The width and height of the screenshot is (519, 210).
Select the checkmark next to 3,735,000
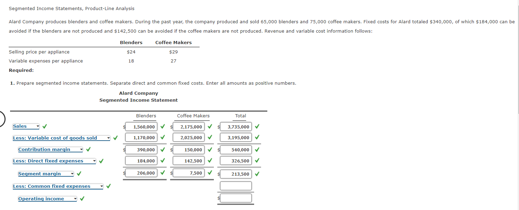click(x=257, y=127)
